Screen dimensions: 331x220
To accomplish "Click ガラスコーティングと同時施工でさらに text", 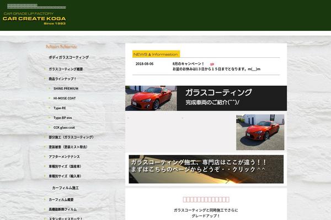I will tap(206, 210).
